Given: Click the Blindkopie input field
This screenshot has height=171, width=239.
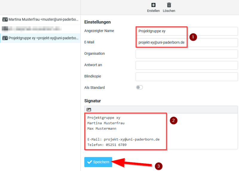Looking at the screenshot, I should tap(186, 77).
